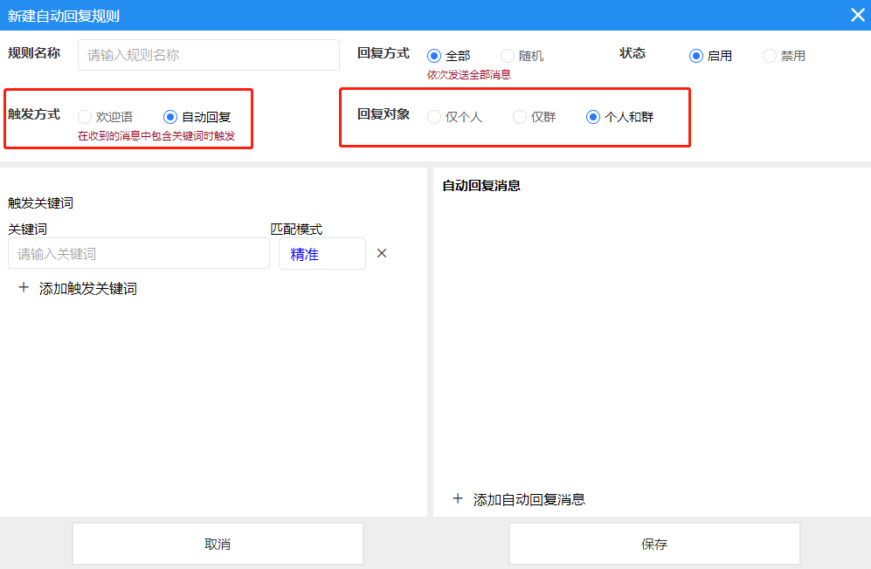
Task: Set reply target to 仅群
Action: pos(518,116)
